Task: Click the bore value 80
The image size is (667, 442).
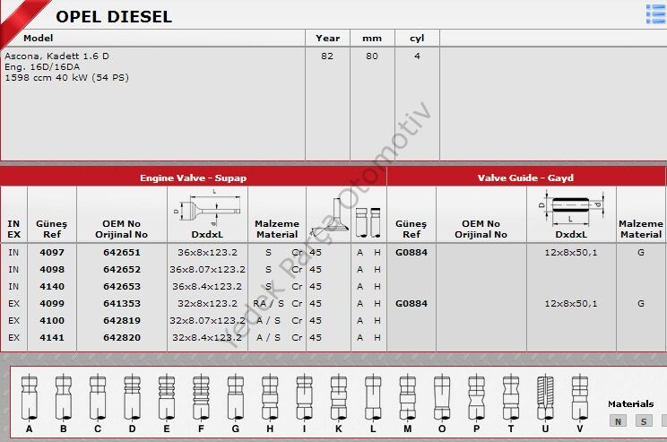Action: pyautogui.click(x=372, y=56)
